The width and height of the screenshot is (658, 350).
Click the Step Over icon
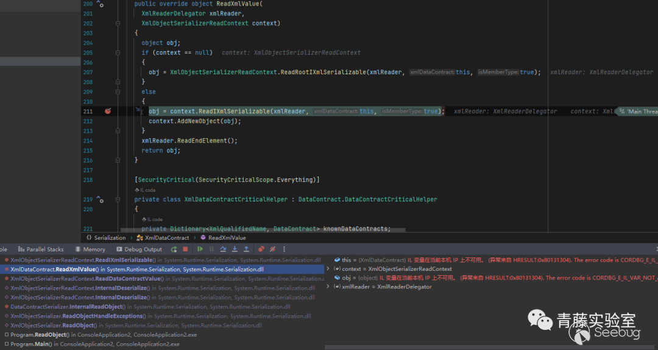pos(223,249)
